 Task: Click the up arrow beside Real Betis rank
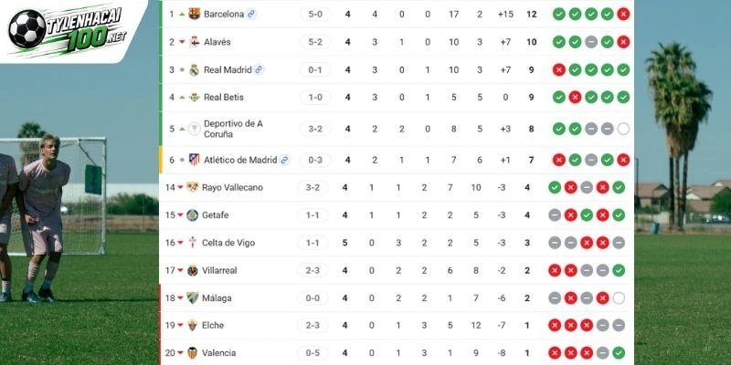(182, 98)
